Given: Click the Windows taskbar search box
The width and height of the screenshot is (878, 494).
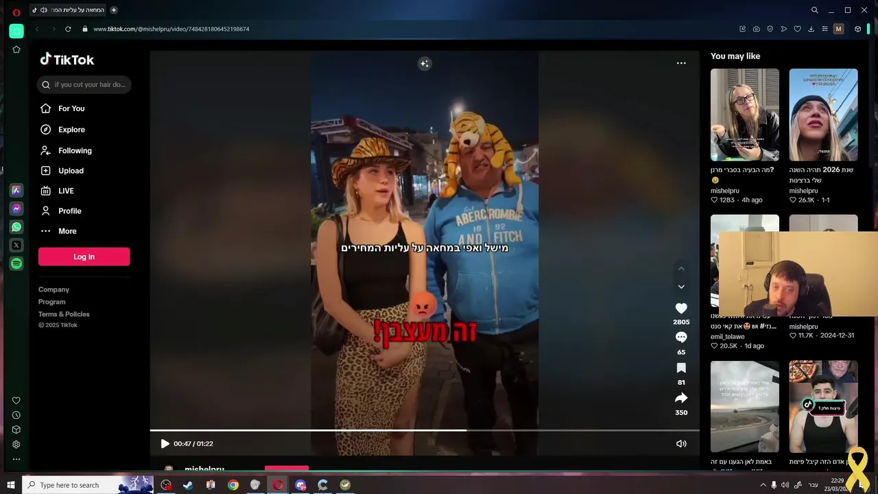Looking at the screenshot, I should click(88, 485).
